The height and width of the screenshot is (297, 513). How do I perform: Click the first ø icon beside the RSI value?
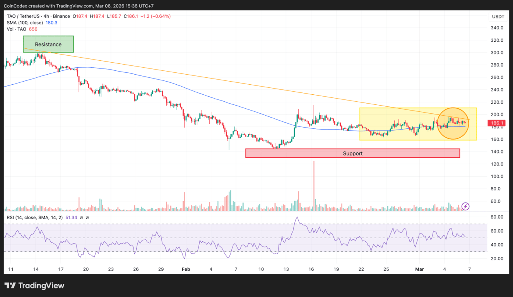pyautogui.click(x=82, y=217)
